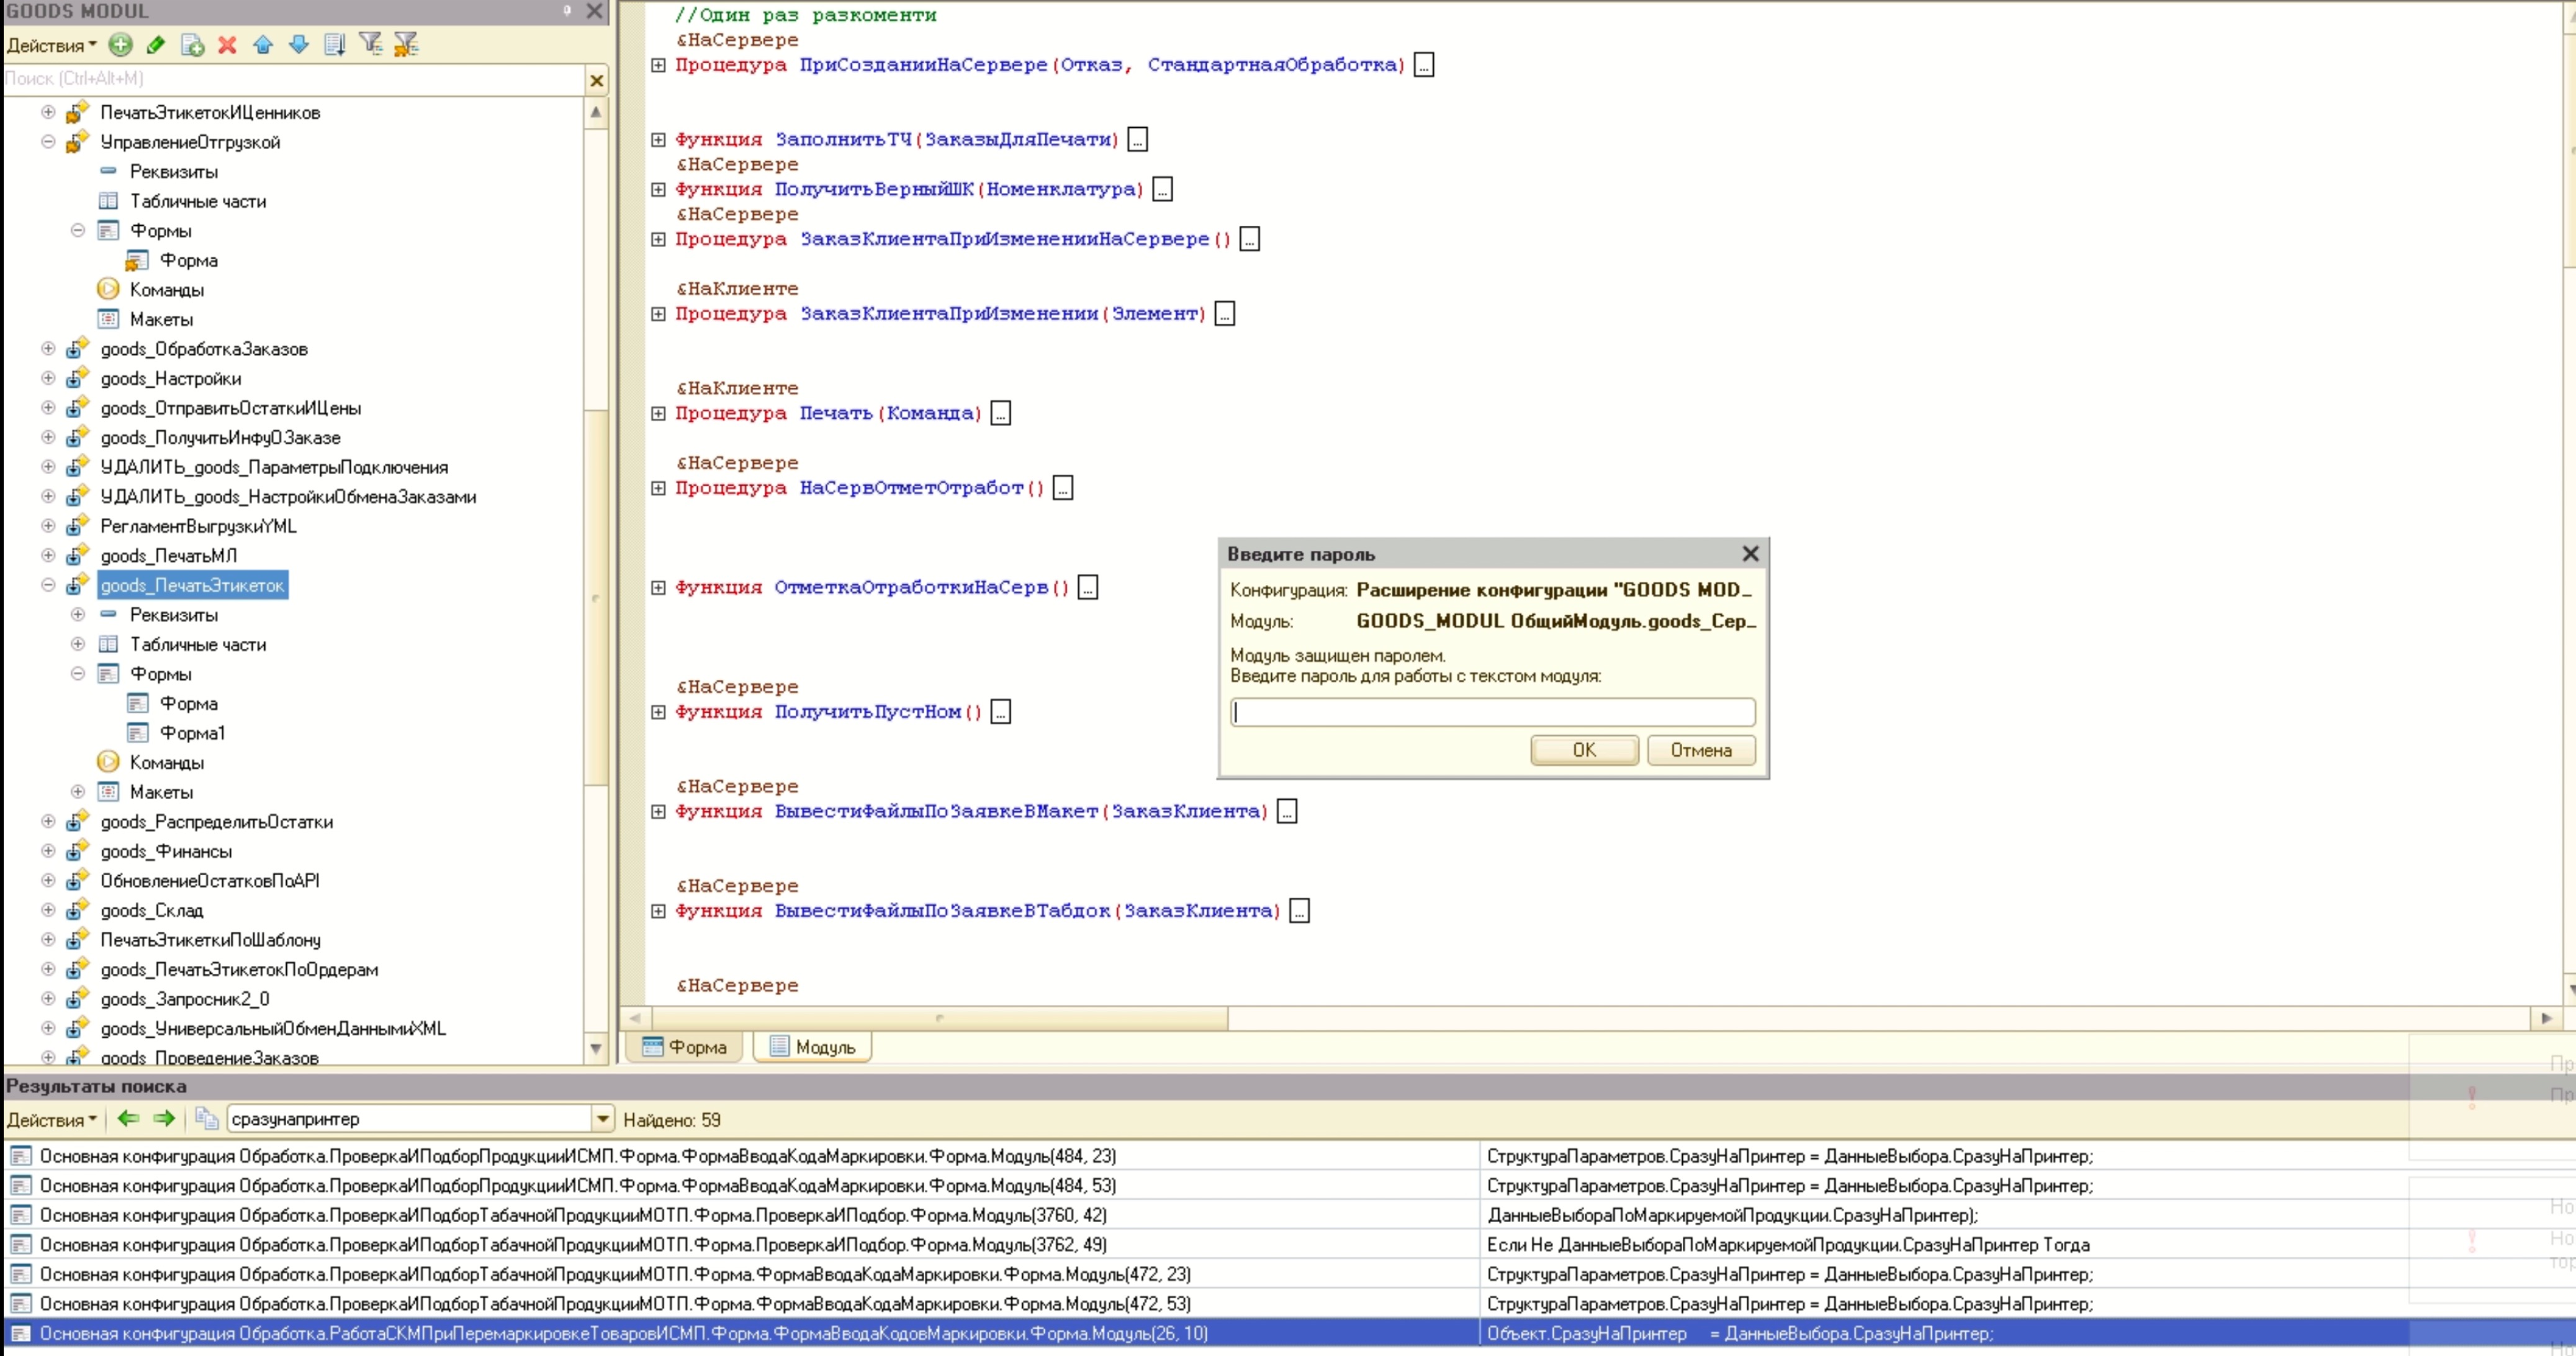Select the goods_Финансы tree item

166,850
